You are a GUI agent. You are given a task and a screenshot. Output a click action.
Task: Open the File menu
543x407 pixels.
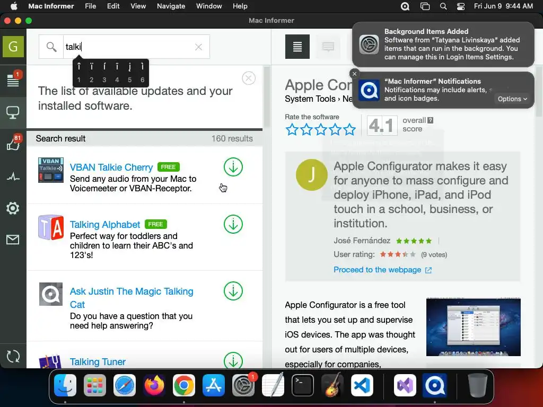pos(90,6)
